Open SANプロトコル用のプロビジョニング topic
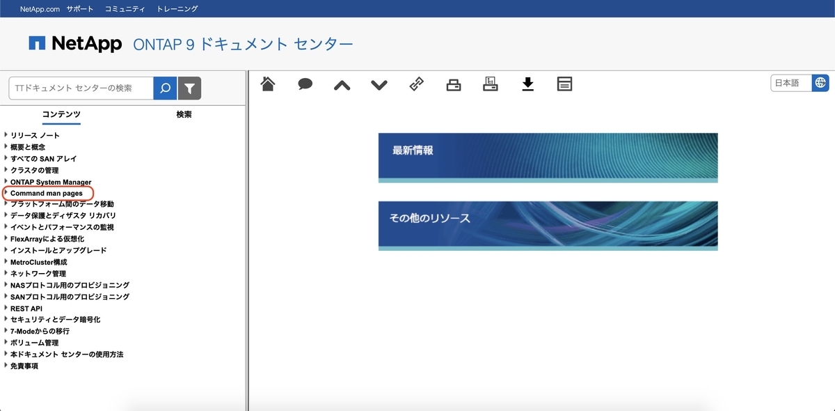The height and width of the screenshot is (411, 835). click(70, 296)
